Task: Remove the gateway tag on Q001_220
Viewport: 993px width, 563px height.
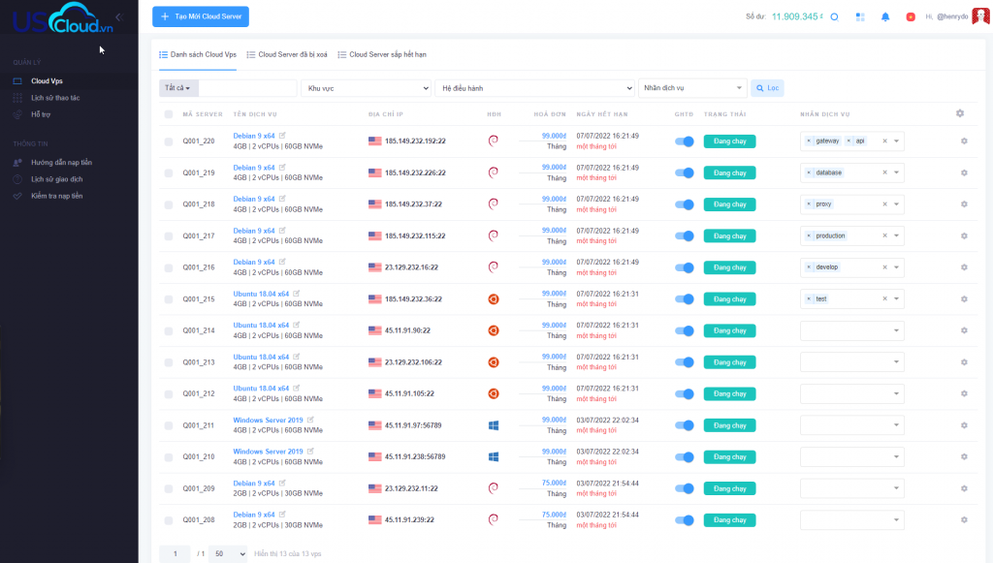Action: coord(809,141)
